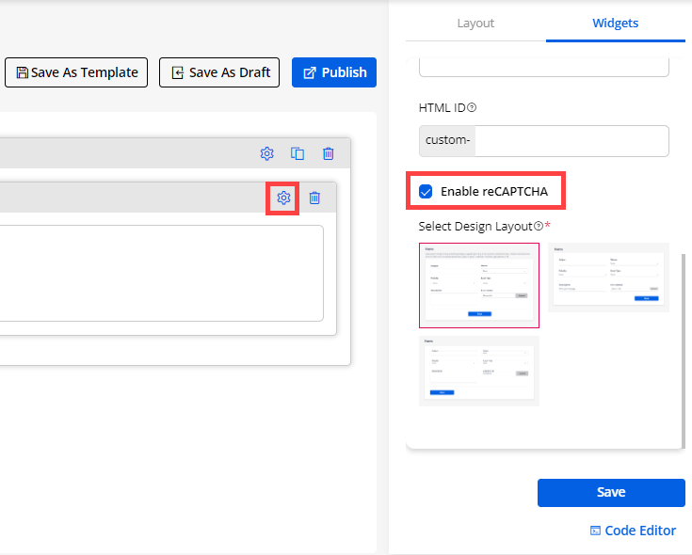Select the Widgets tab

click(615, 24)
